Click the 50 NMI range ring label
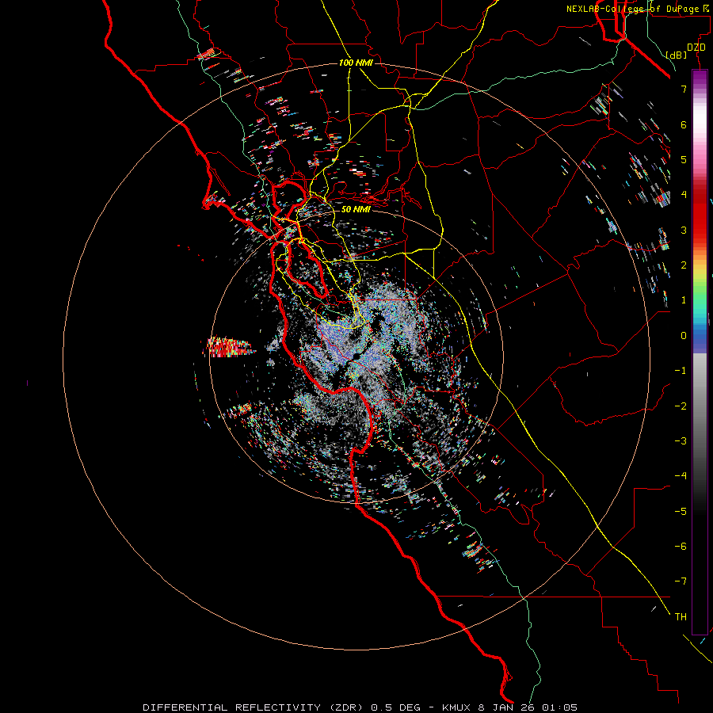The height and width of the screenshot is (713, 713). 356,209
